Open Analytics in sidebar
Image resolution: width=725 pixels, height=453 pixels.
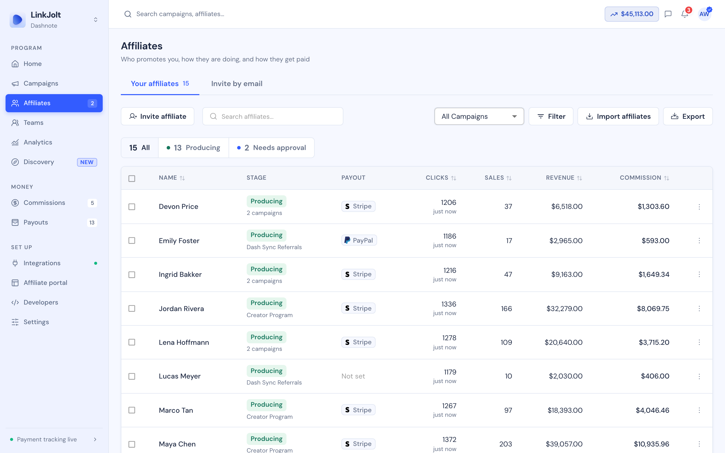coord(54,142)
